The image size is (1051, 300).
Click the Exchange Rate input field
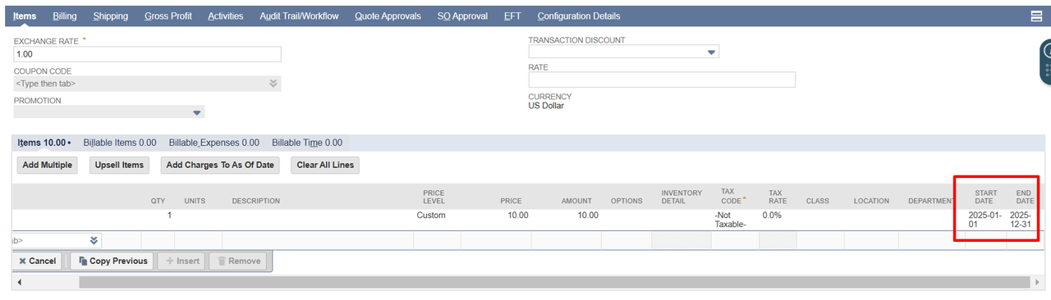point(148,54)
